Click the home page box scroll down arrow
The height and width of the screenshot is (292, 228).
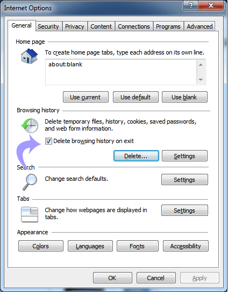201,79
